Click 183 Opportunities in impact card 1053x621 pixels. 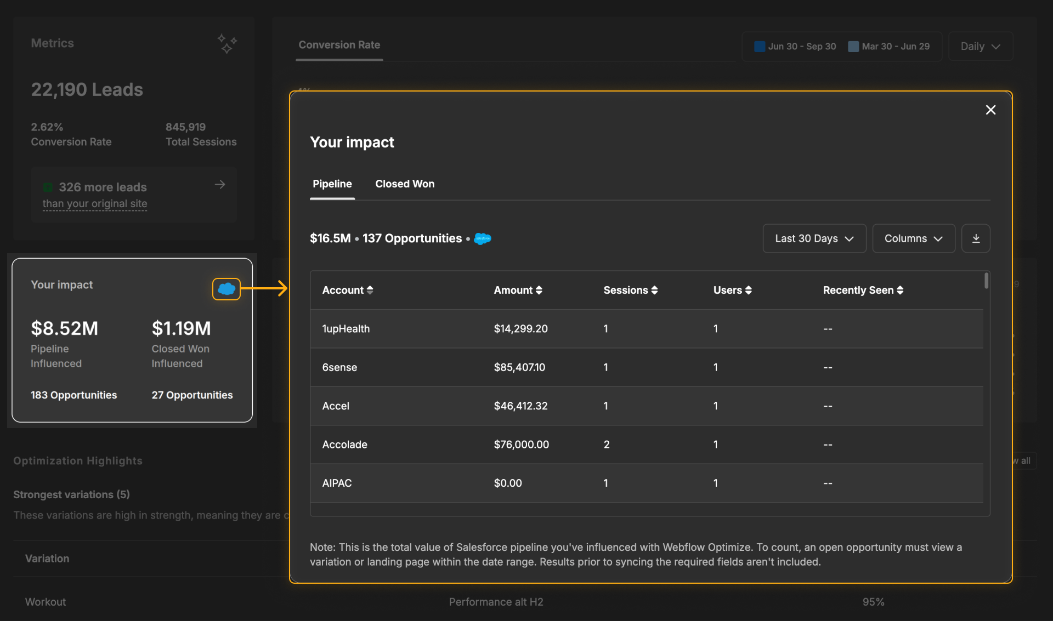point(73,395)
